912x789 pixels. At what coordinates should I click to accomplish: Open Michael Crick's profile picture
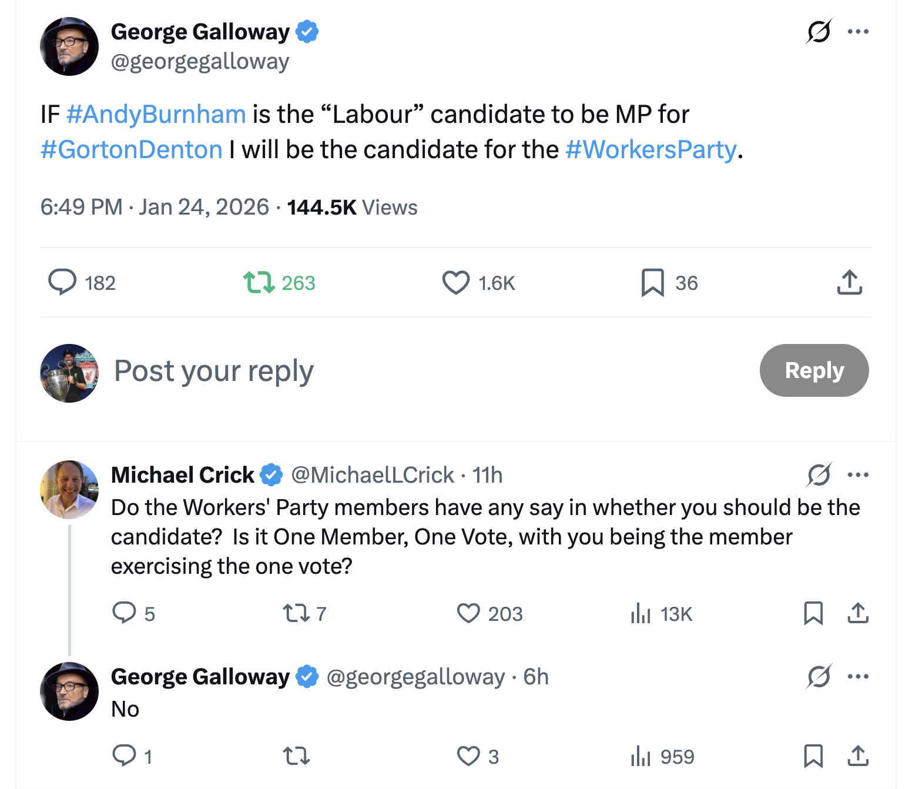(x=69, y=490)
